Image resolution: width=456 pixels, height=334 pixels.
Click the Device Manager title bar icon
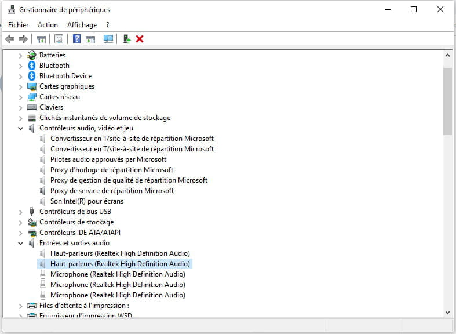coord(12,10)
